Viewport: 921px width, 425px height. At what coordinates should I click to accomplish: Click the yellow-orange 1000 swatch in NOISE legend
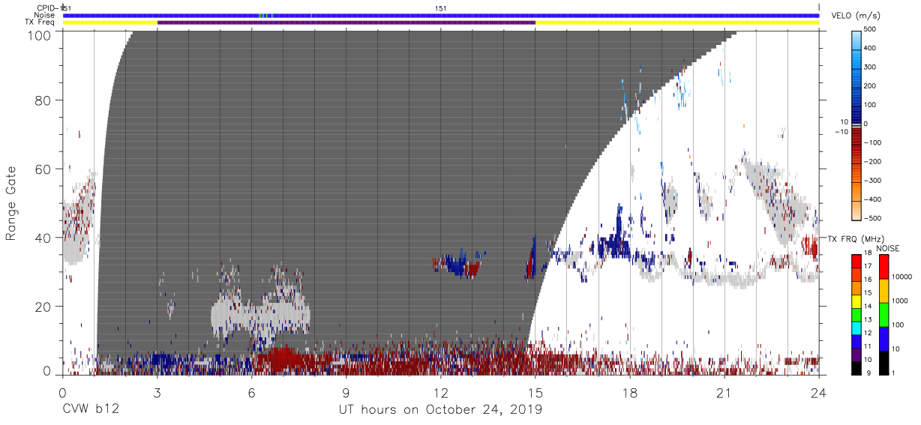click(x=884, y=291)
